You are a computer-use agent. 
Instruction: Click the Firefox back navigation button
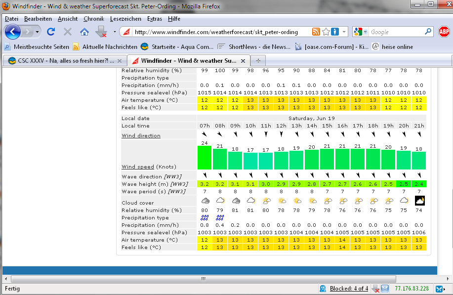13,32
